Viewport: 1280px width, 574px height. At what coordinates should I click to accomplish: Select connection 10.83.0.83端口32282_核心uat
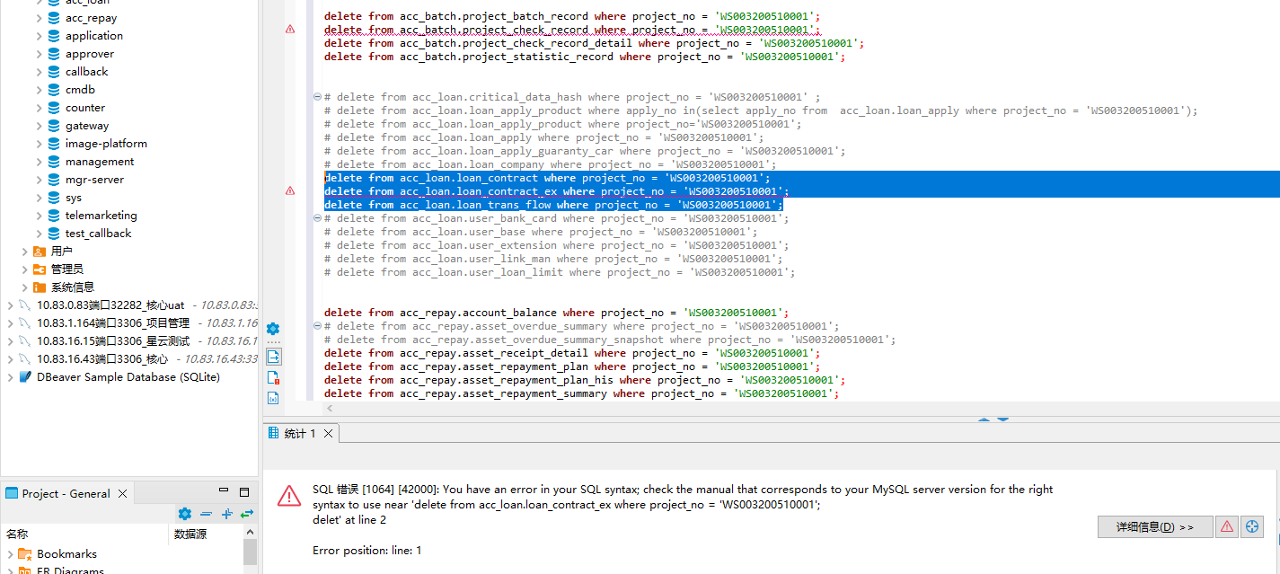click(x=110, y=305)
